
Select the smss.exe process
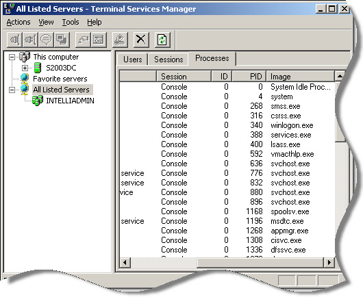coord(227,106)
